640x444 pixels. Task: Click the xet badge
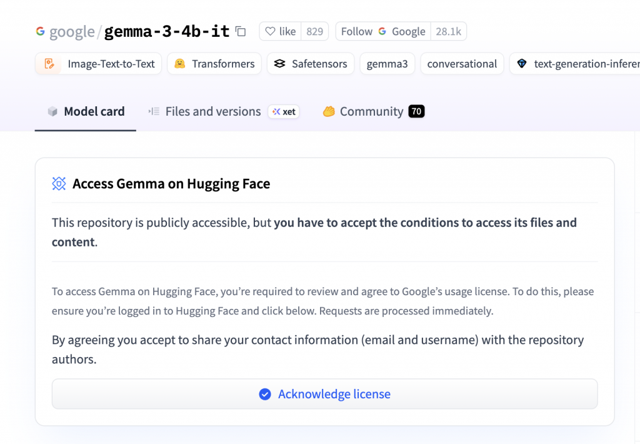coord(284,111)
